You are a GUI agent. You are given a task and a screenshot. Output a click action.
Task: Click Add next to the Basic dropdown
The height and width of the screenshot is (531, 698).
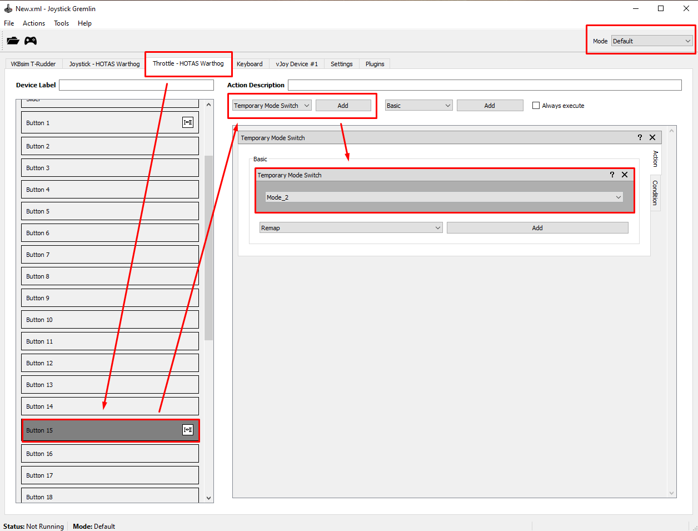tap(490, 106)
